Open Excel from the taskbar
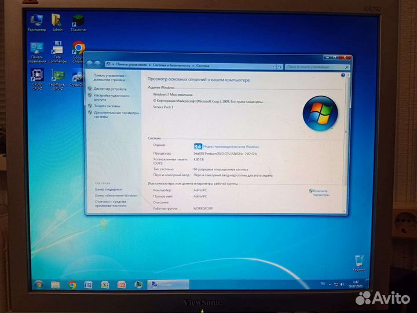 pyautogui.click(x=105, y=285)
